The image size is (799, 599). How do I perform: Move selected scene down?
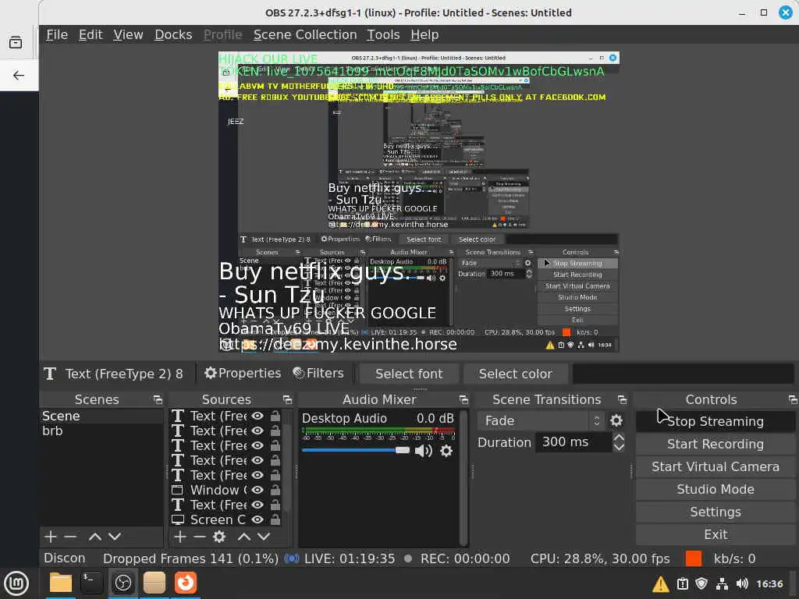click(x=115, y=537)
